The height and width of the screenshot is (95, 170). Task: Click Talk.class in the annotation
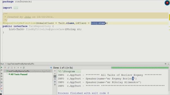pos(66,23)
